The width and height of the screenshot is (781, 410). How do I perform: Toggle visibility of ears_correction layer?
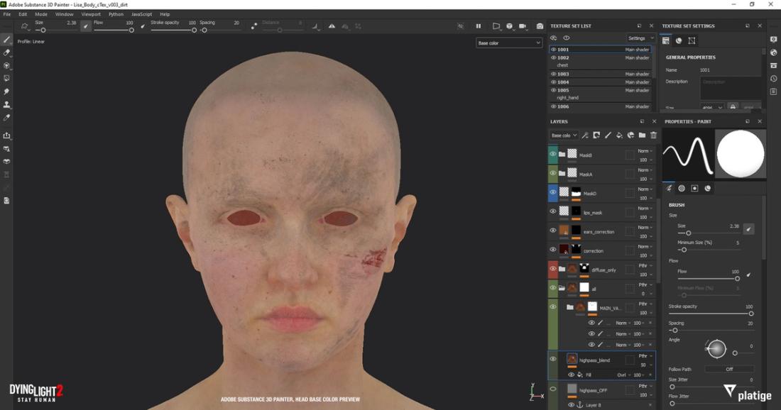(x=553, y=231)
